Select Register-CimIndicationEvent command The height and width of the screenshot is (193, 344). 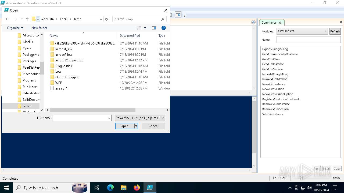click(x=281, y=99)
